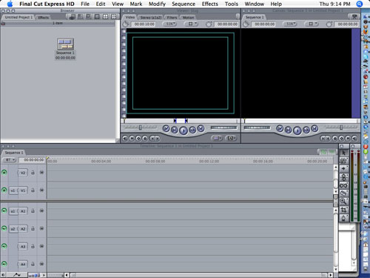Select the arrow Selection tool in tool palette
The height and width of the screenshot is (278, 370).
pos(344,153)
